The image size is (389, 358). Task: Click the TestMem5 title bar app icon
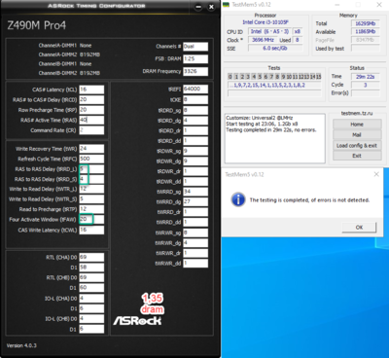coord(226,5)
